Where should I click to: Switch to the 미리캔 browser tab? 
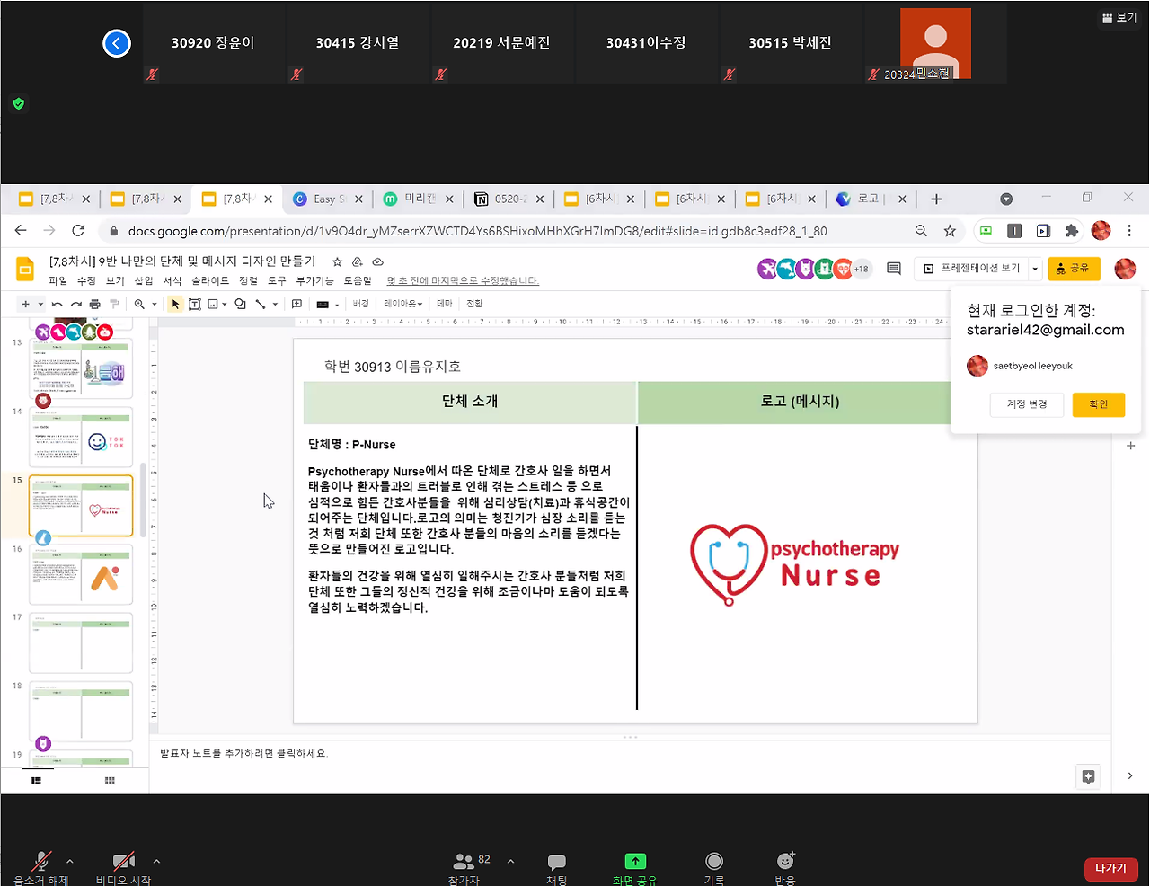[x=419, y=199]
